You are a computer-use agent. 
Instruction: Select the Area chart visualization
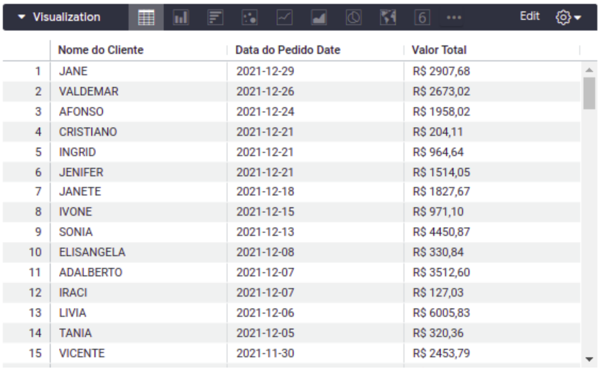pos(319,17)
